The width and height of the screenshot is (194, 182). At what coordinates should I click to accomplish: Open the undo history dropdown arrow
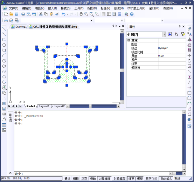coord(68,14)
